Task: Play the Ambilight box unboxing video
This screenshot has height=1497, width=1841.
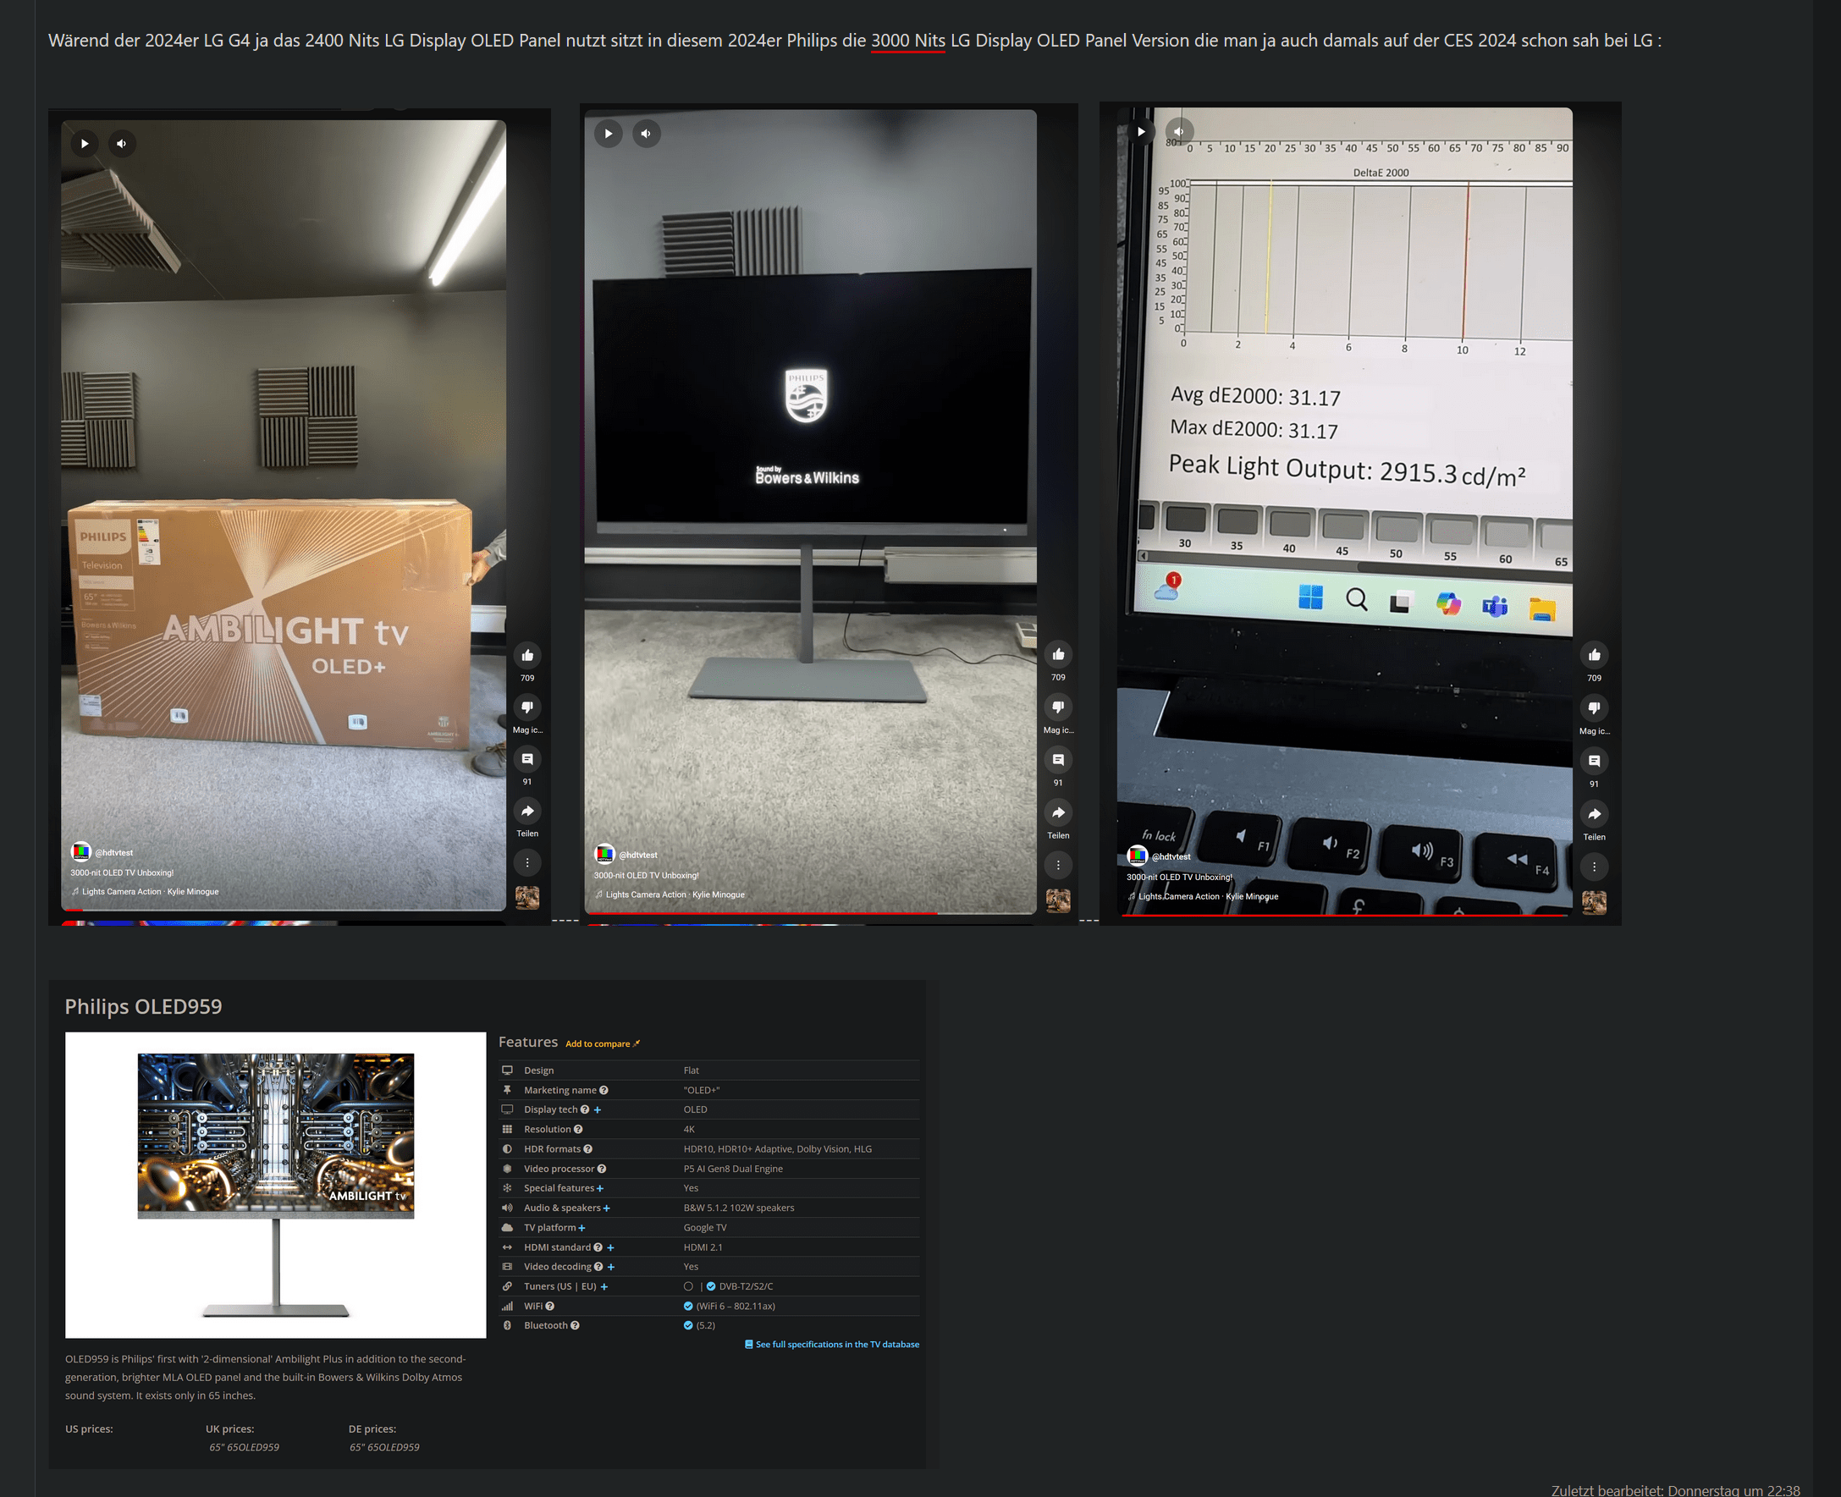Action: (85, 143)
